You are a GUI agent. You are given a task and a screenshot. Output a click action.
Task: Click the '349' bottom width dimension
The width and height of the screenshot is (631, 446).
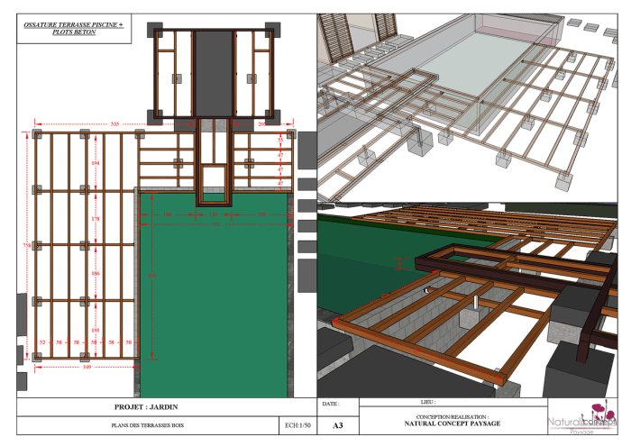click(x=87, y=368)
